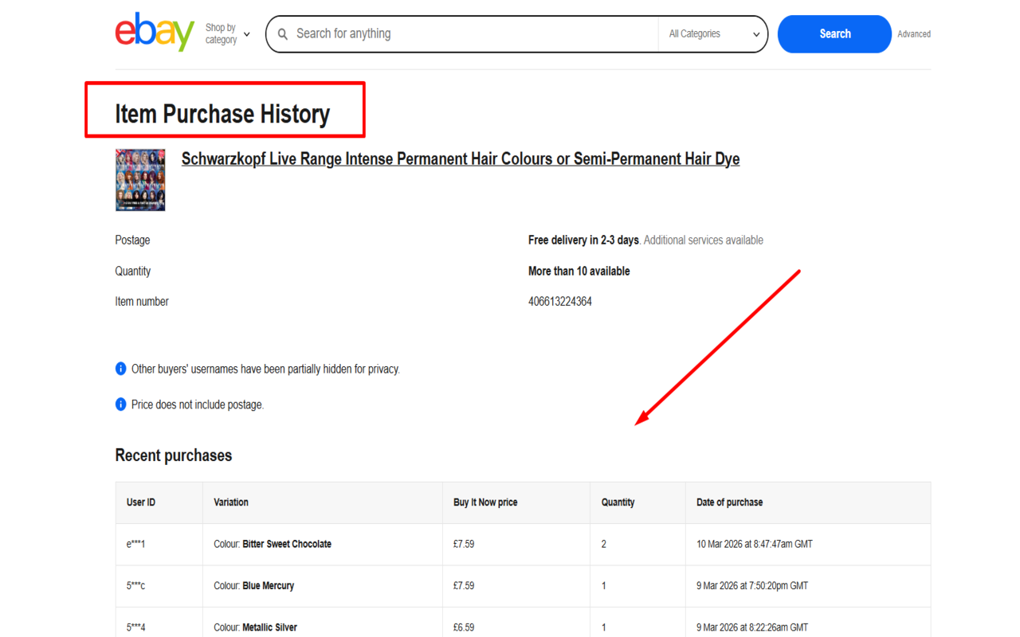The height and width of the screenshot is (637, 1020).
Task: Click date 9 Mar 2026 at 7:50:20pm GMT
Action: coord(752,586)
